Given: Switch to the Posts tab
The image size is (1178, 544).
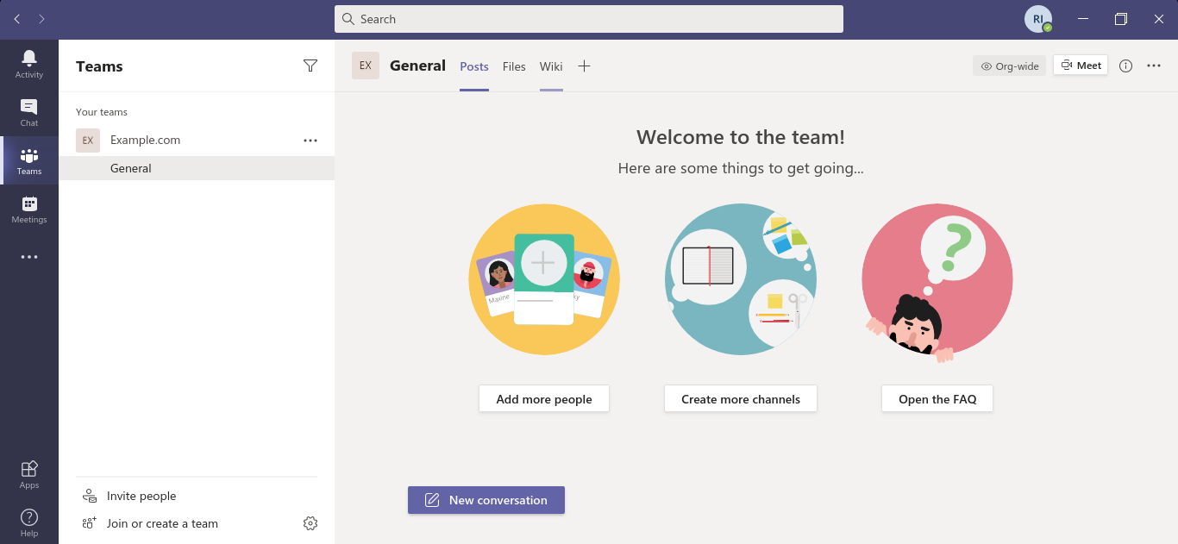Looking at the screenshot, I should [x=474, y=66].
